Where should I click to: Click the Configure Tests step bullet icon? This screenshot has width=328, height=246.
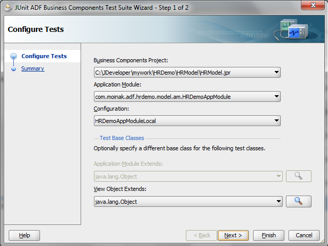point(14,57)
